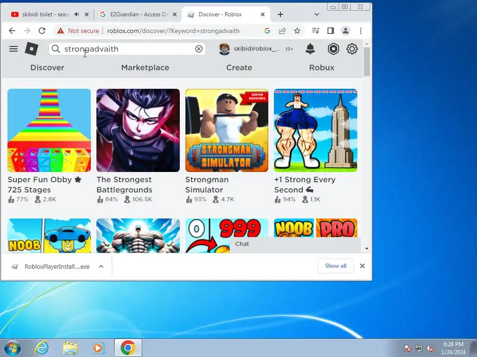Click the Not secure warning icon

(x=61, y=31)
